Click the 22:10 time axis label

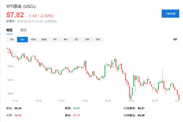click(x=131, y=101)
